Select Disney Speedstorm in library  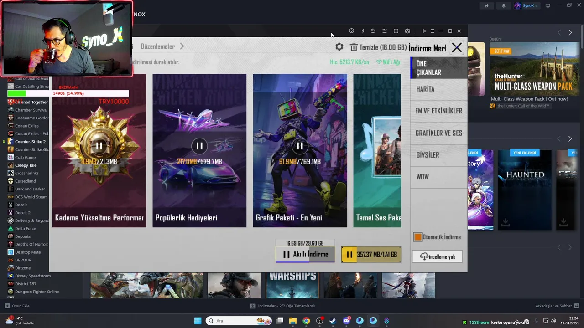[33, 276]
